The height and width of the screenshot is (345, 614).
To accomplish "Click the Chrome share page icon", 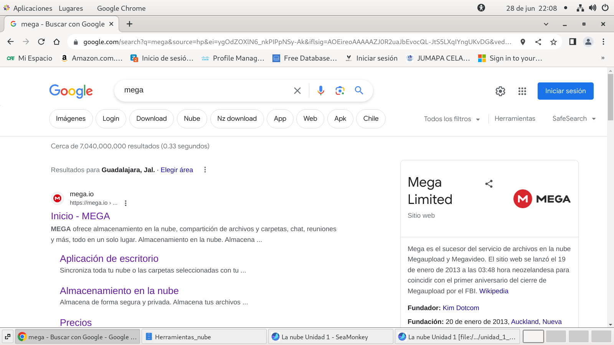I will tap(538, 42).
